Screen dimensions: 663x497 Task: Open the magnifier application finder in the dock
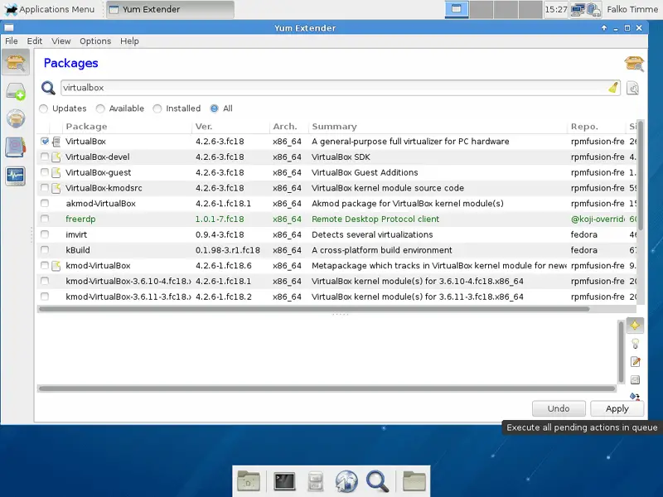tap(377, 481)
